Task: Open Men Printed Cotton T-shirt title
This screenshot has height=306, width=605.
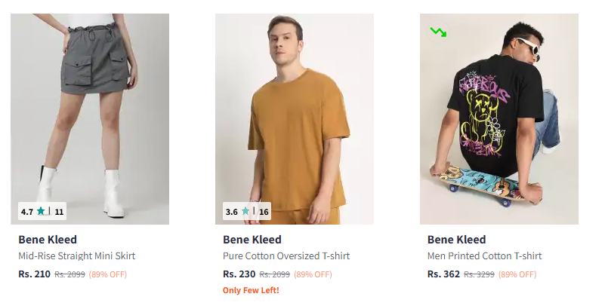Action: click(484, 256)
